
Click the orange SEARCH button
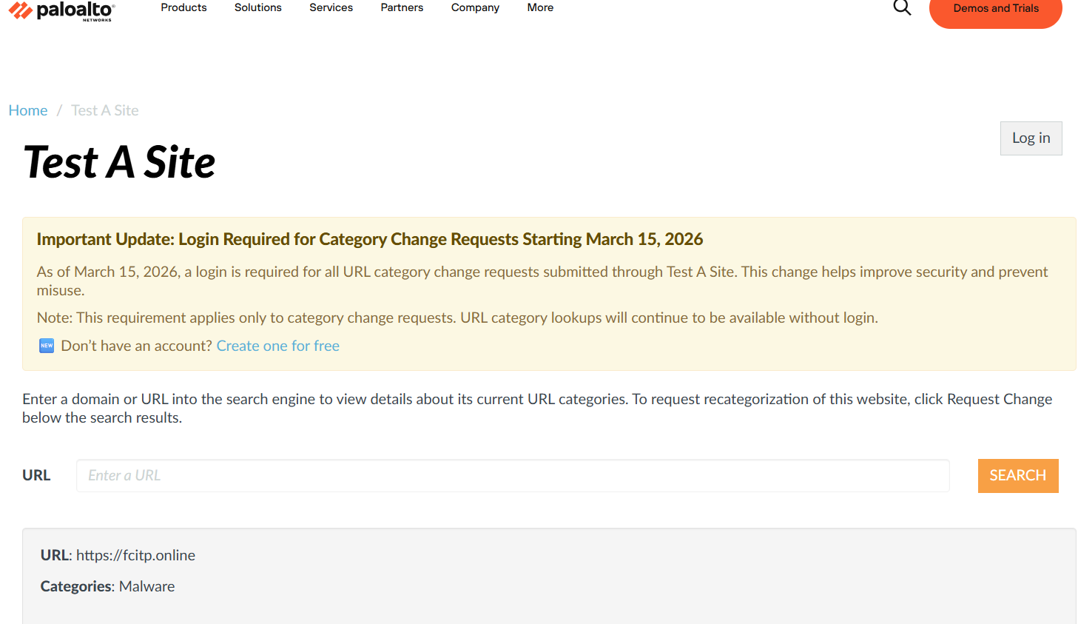[x=1018, y=475]
